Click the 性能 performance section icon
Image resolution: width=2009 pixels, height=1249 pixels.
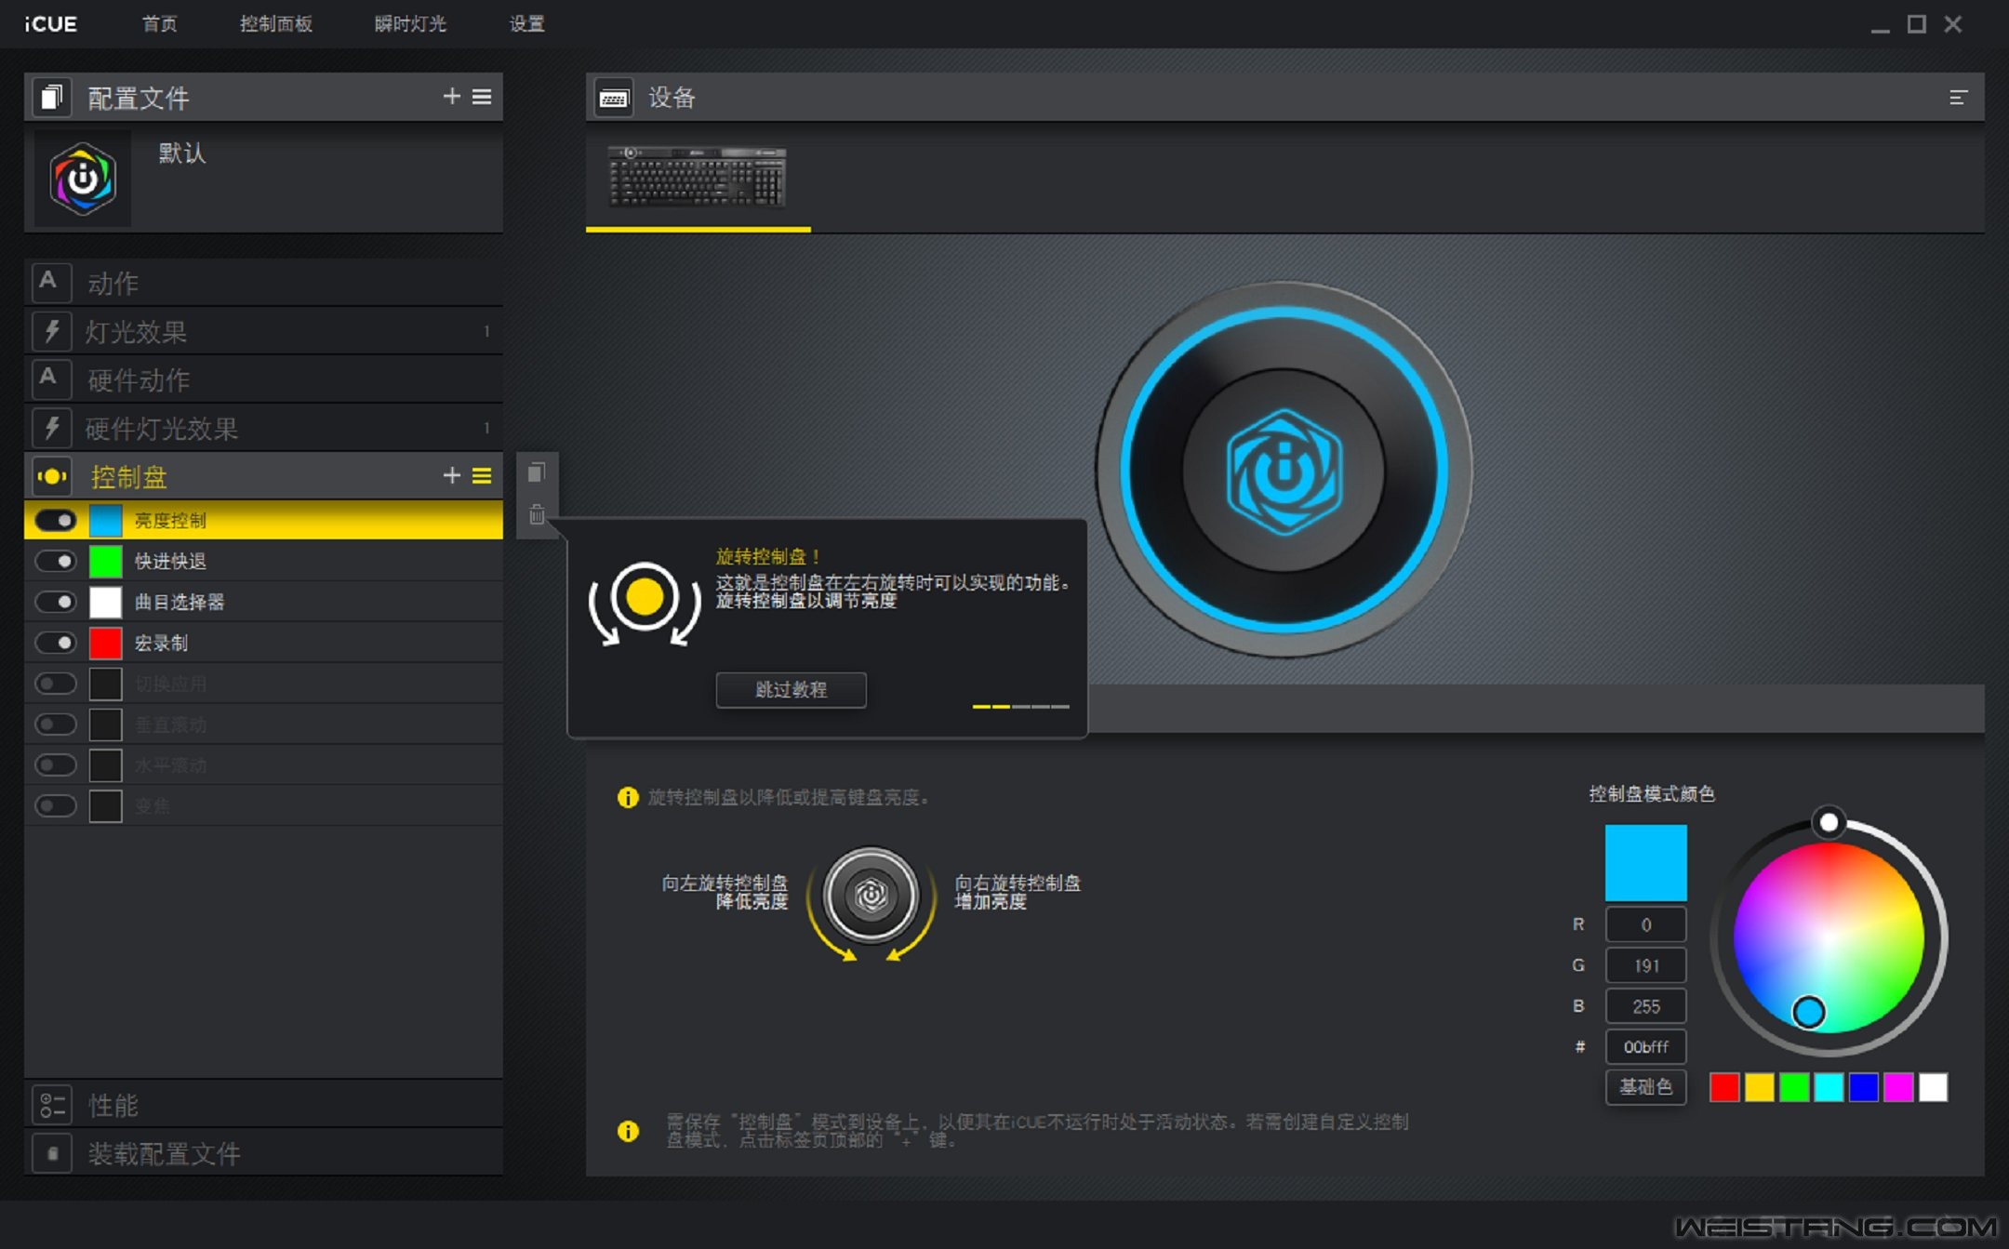click(x=52, y=1105)
